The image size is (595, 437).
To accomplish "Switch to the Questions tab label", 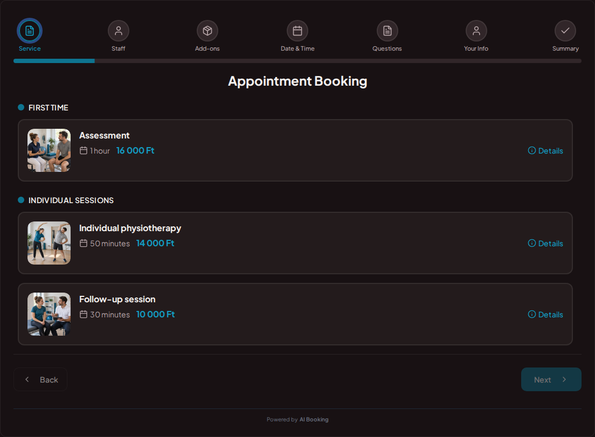I will 387,48.
